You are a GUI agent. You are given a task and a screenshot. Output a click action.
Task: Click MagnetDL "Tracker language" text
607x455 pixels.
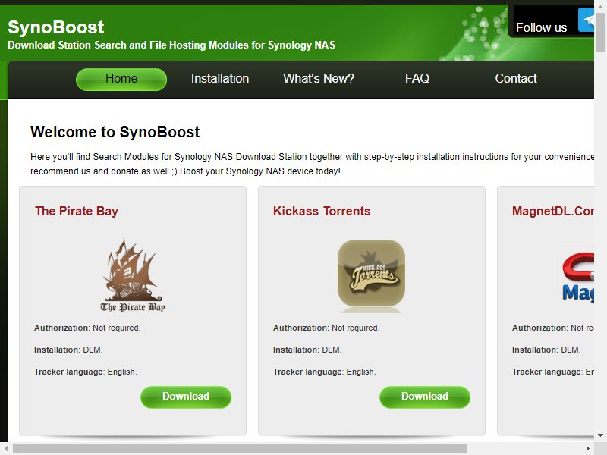click(x=546, y=372)
